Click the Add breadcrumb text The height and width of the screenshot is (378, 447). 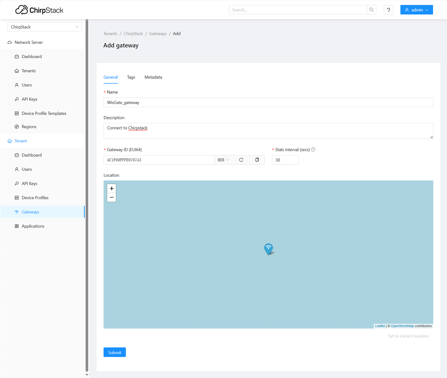pos(177,34)
